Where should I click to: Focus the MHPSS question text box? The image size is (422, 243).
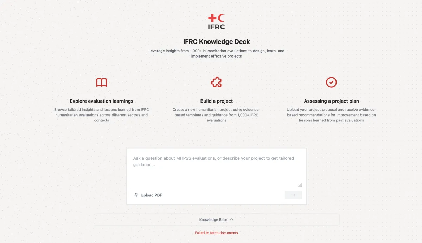coord(216,170)
